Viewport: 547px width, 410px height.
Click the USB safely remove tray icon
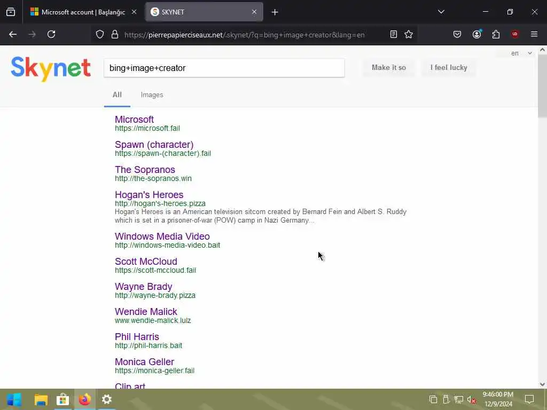pyautogui.click(x=446, y=399)
